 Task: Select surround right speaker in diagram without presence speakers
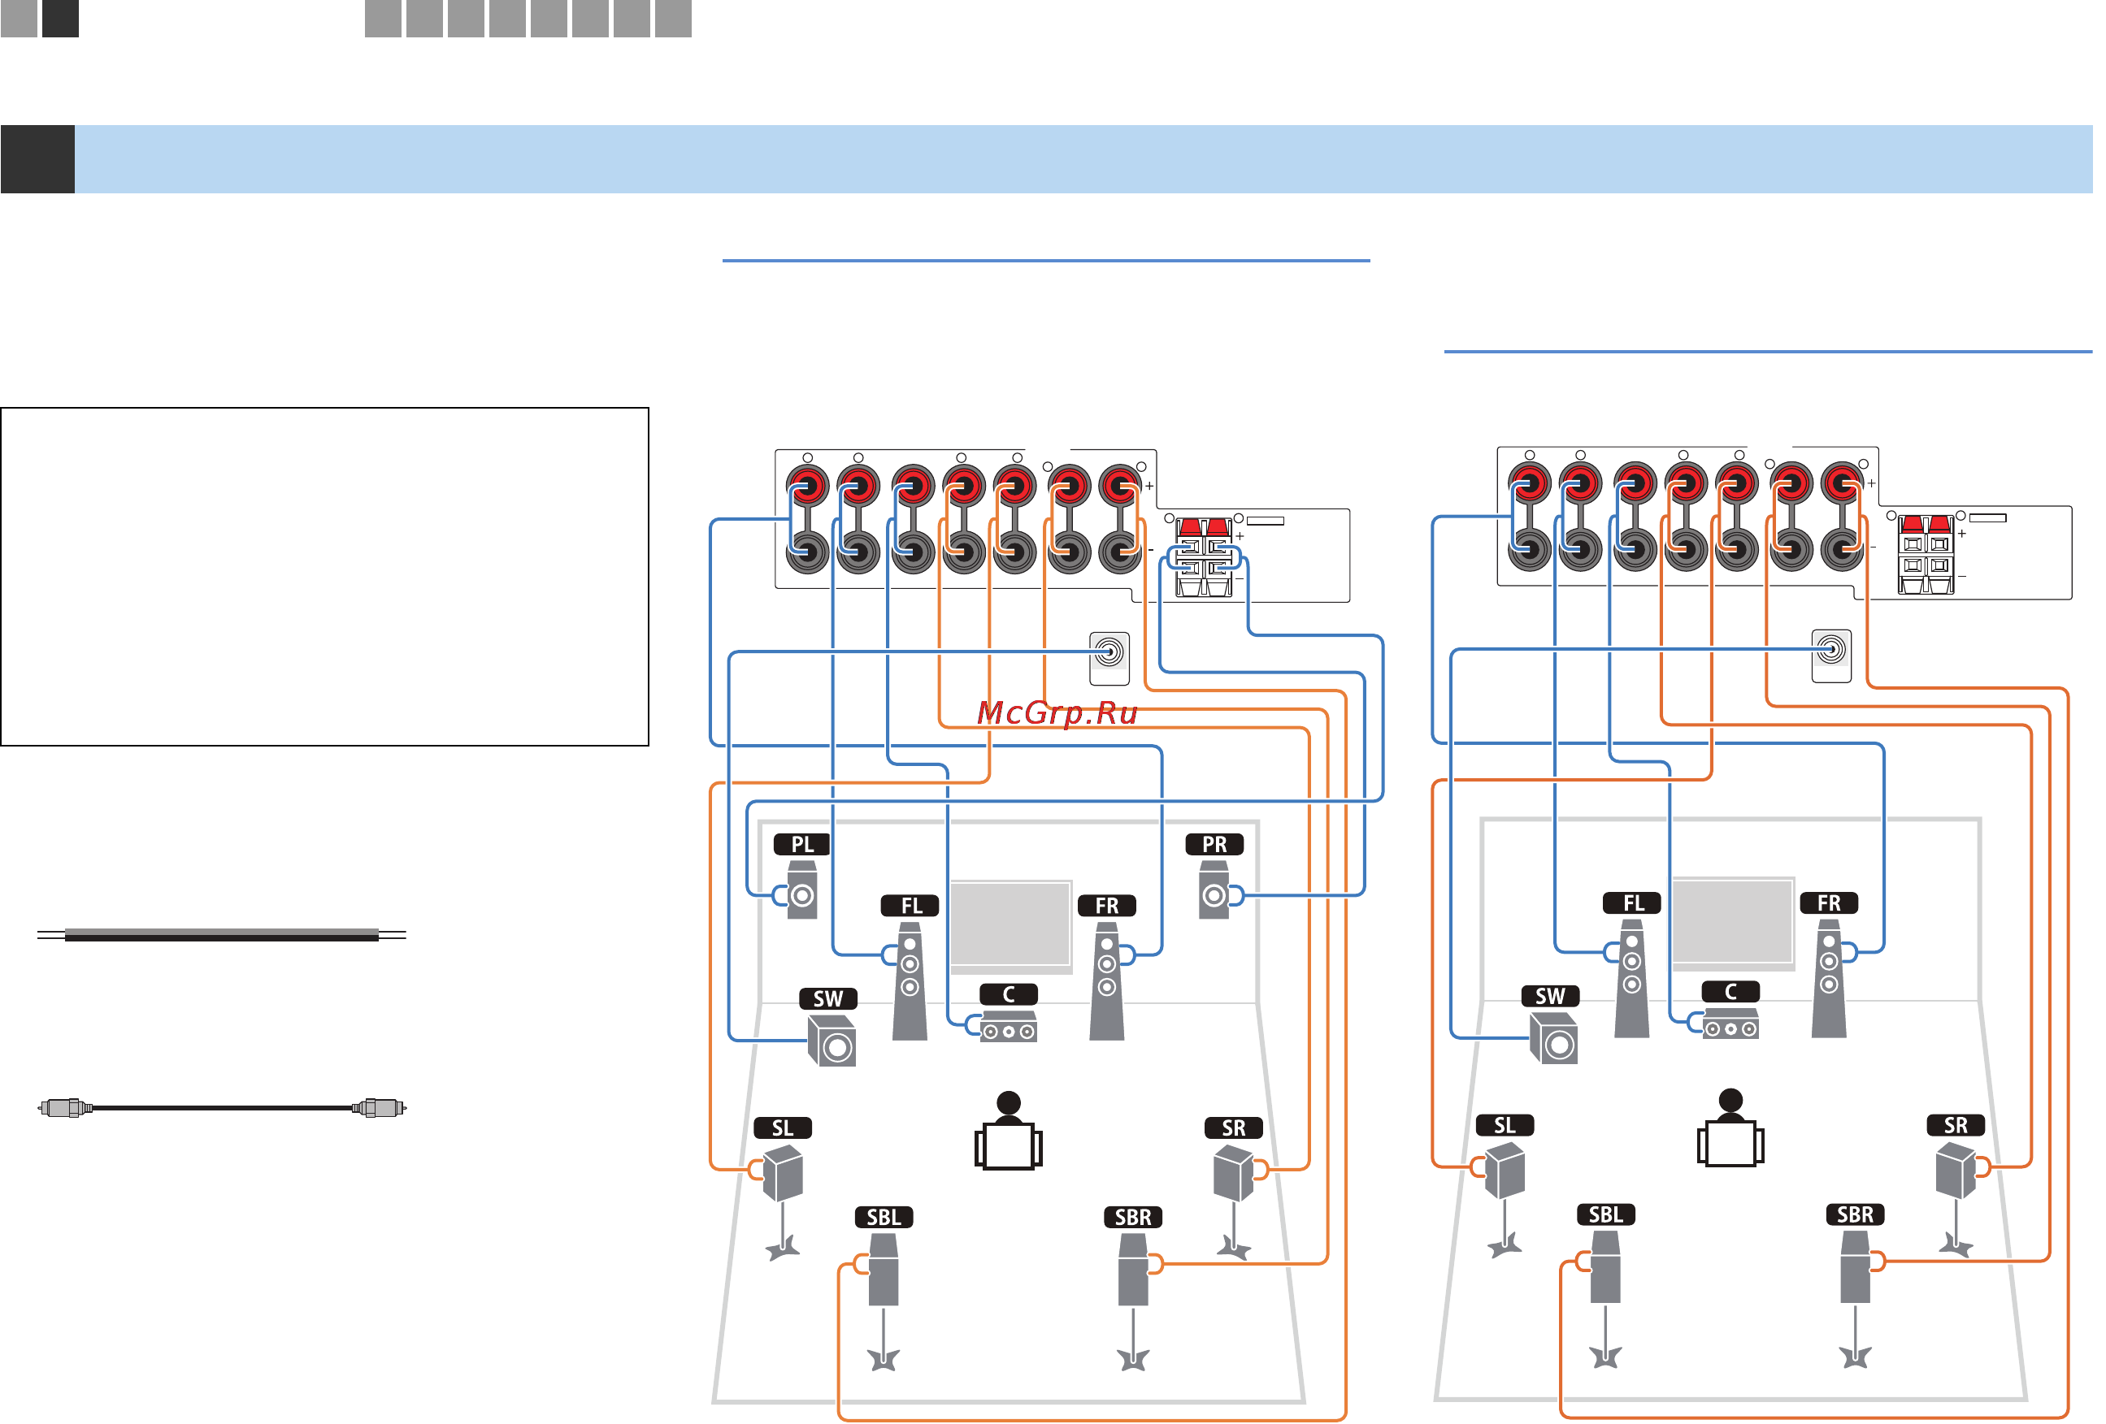coord(1956,1199)
